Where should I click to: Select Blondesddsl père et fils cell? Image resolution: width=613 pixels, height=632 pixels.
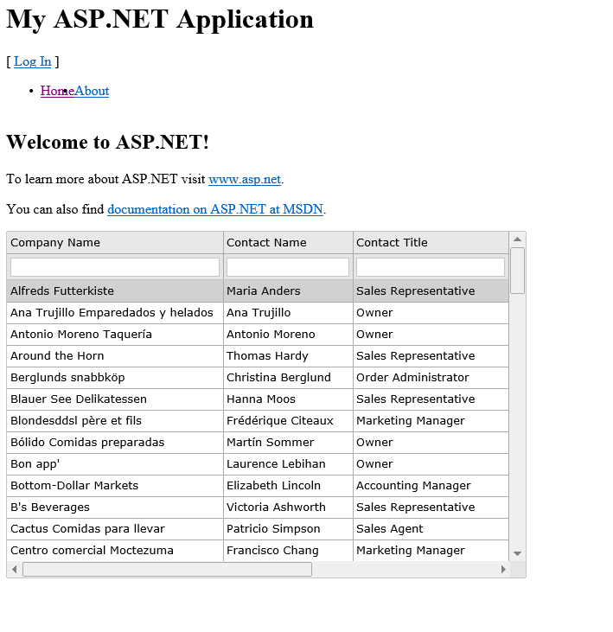point(115,421)
